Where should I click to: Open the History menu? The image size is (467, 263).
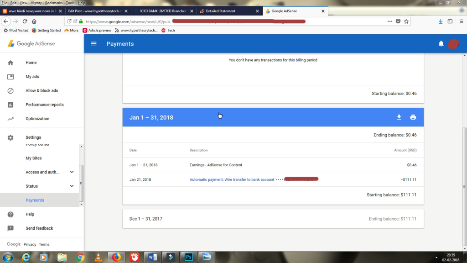(x=36, y=3)
